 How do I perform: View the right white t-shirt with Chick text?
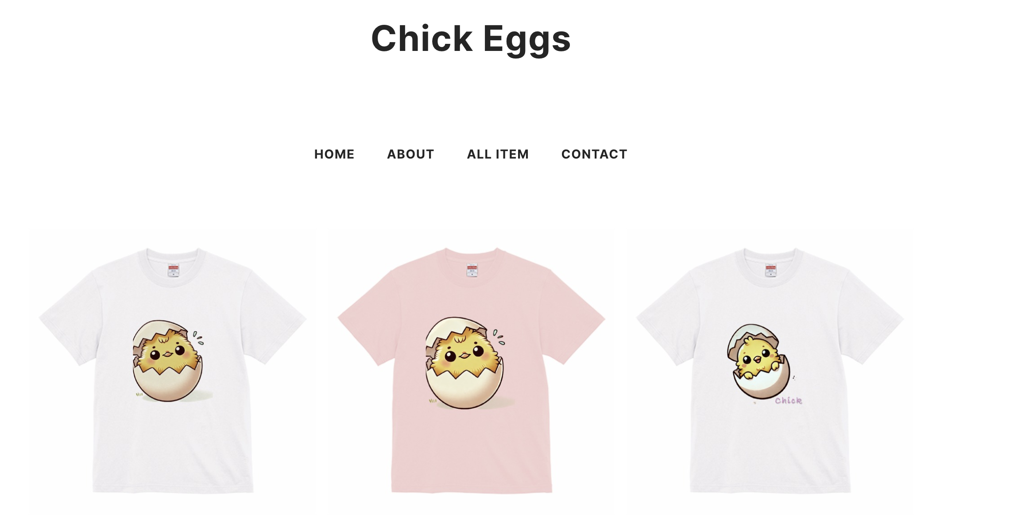coord(770,370)
